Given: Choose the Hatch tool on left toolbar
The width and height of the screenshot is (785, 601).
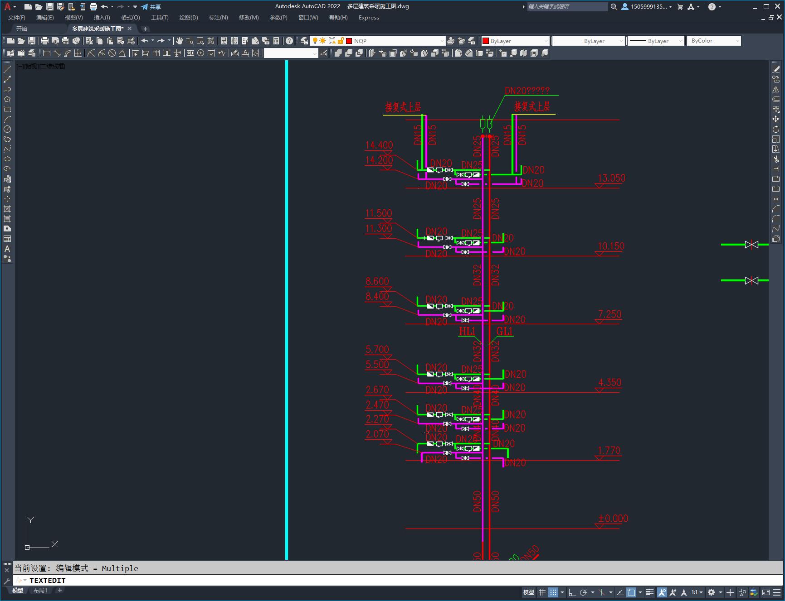Looking at the screenshot, I should click(7, 209).
